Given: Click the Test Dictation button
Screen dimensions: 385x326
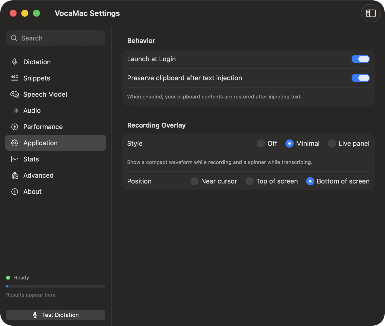Looking at the screenshot, I should pos(56,315).
